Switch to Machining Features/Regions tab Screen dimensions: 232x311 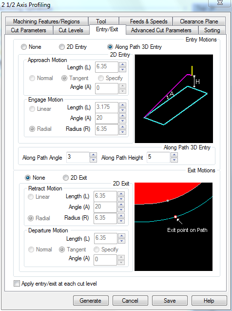pos(46,21)
